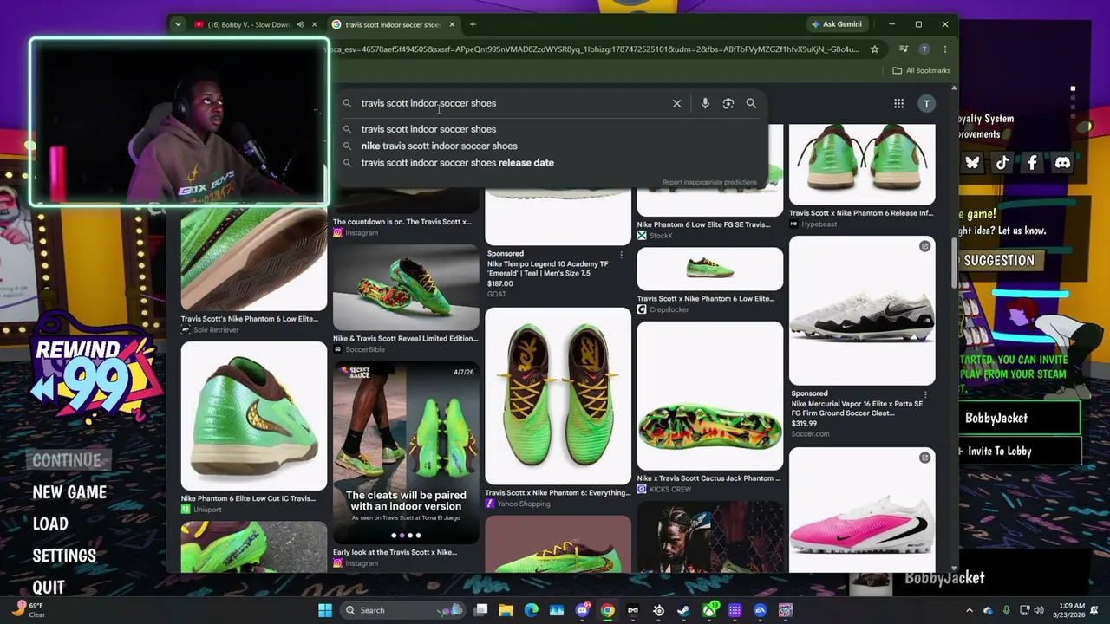Submit search with the magnifier icon

(751, 103)
